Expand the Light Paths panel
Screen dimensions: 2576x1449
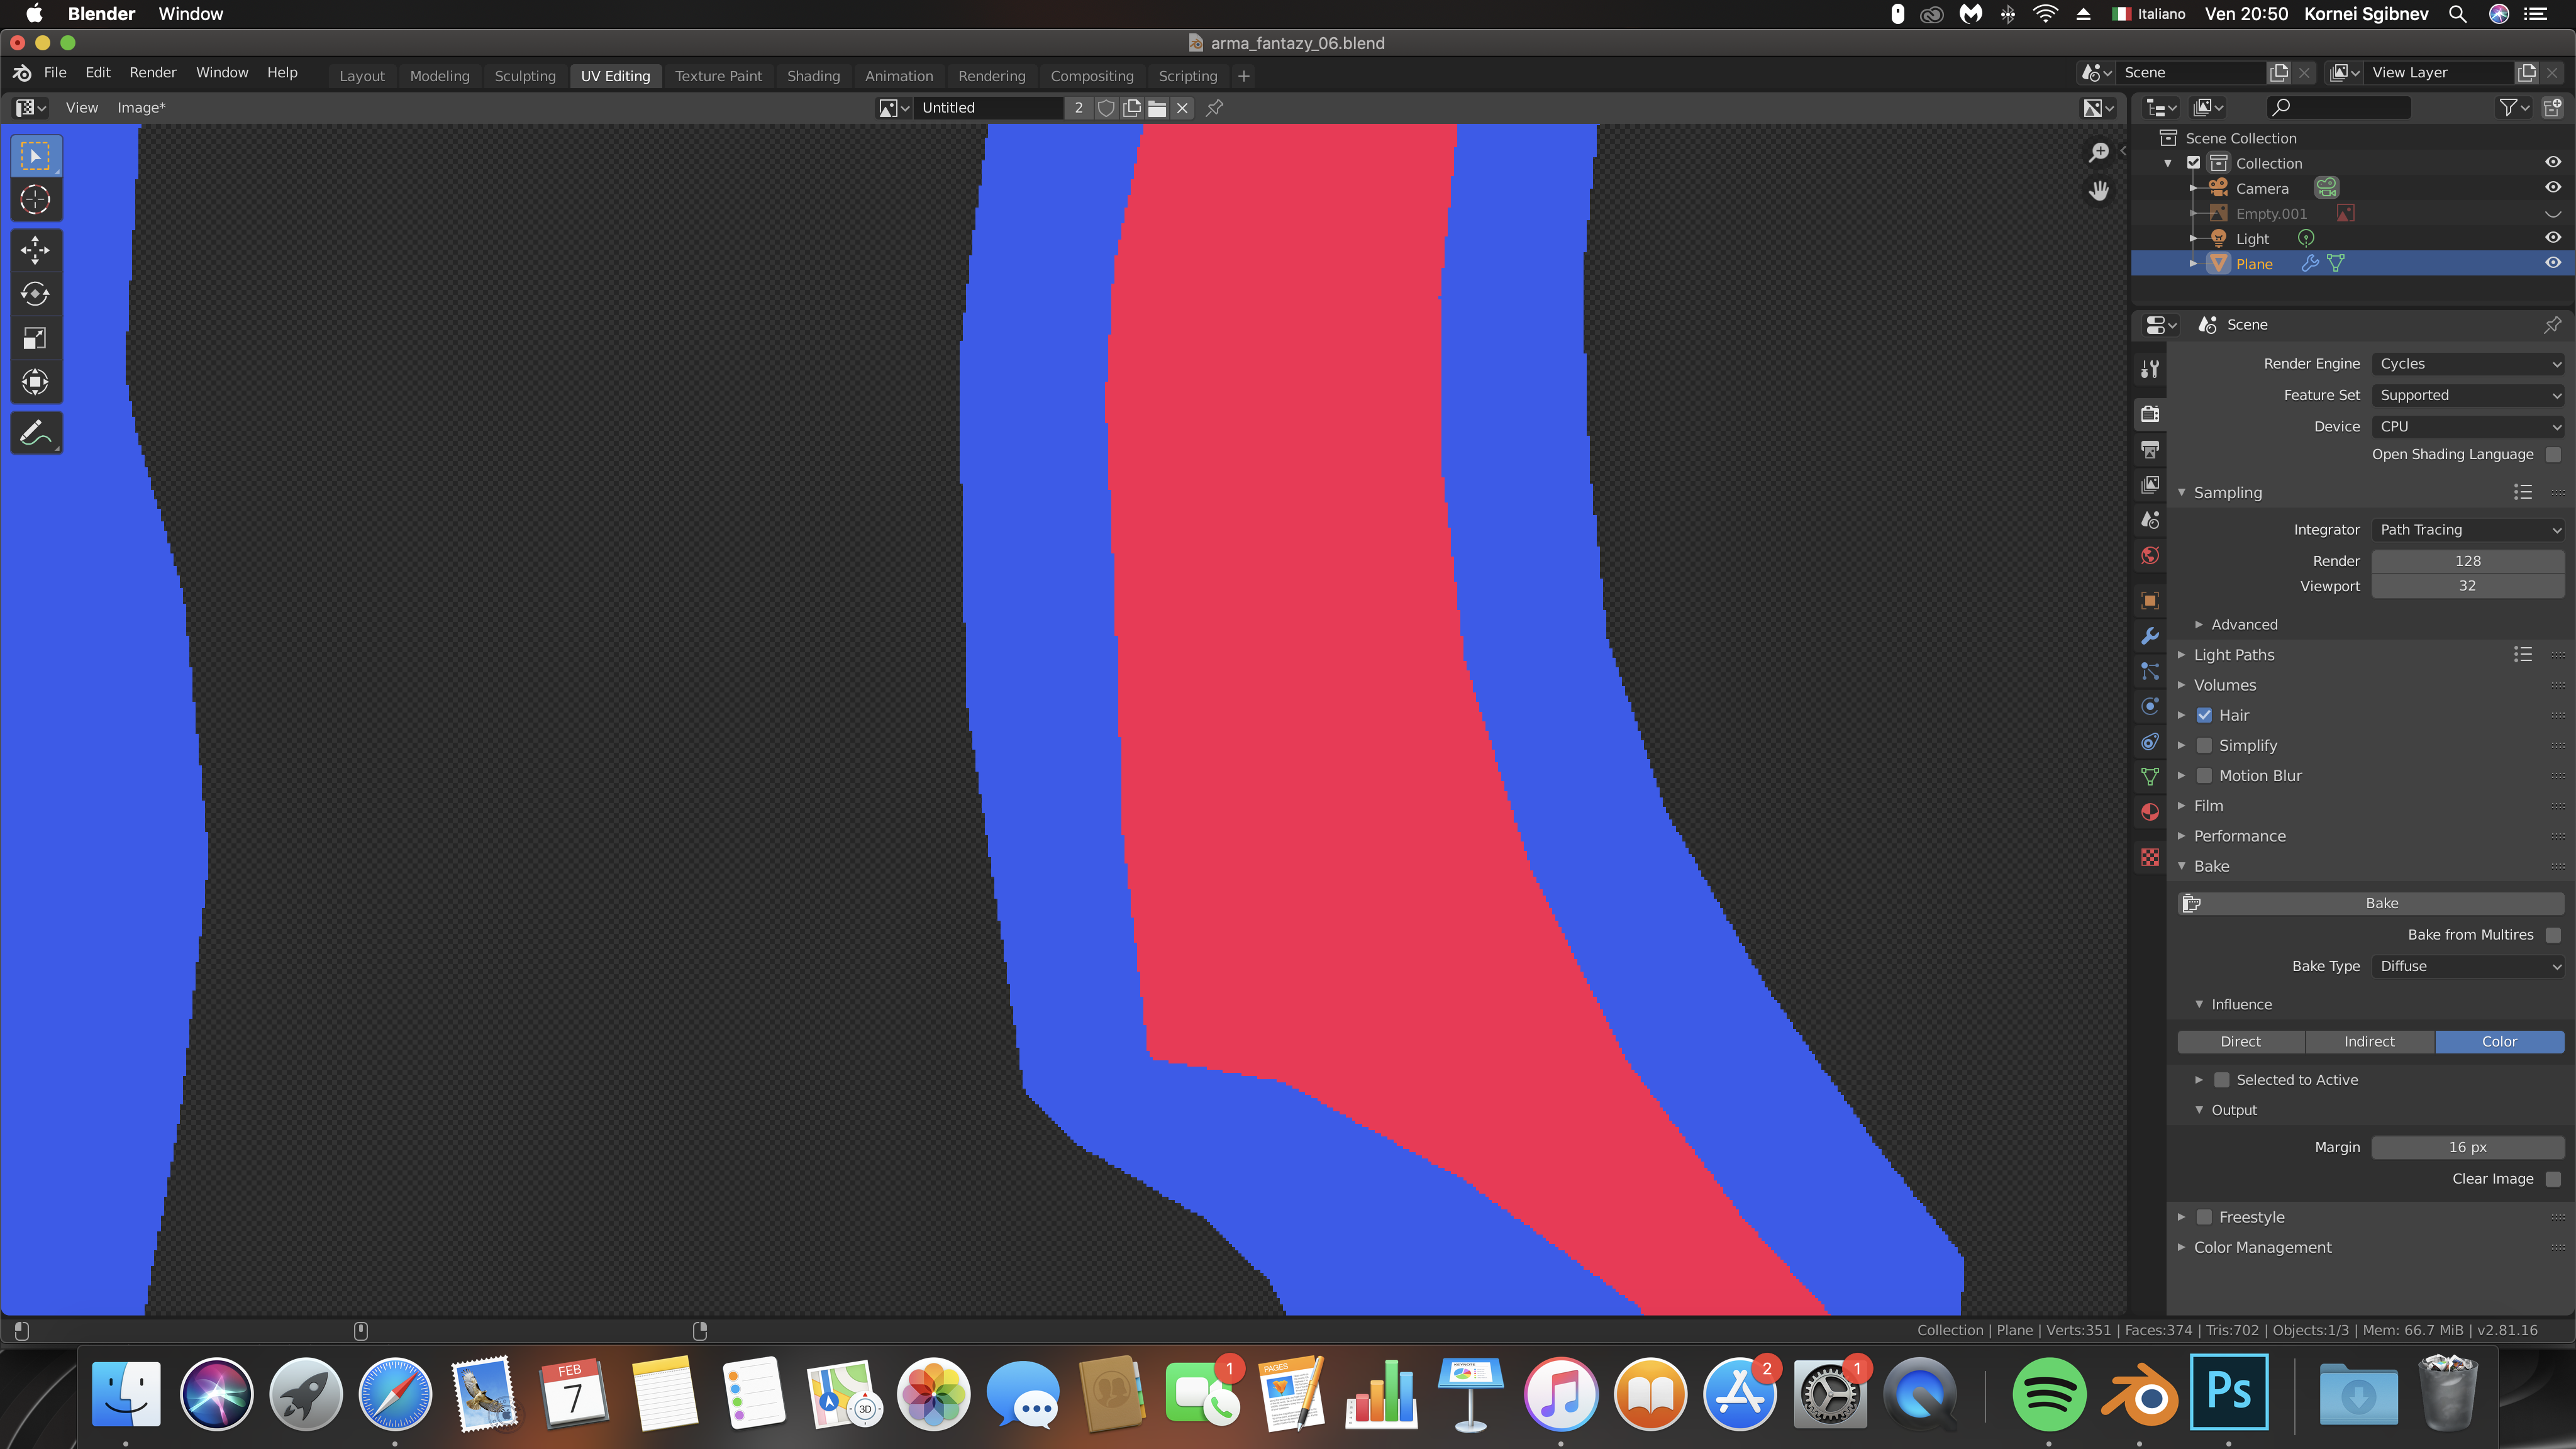coord(2234,655)
